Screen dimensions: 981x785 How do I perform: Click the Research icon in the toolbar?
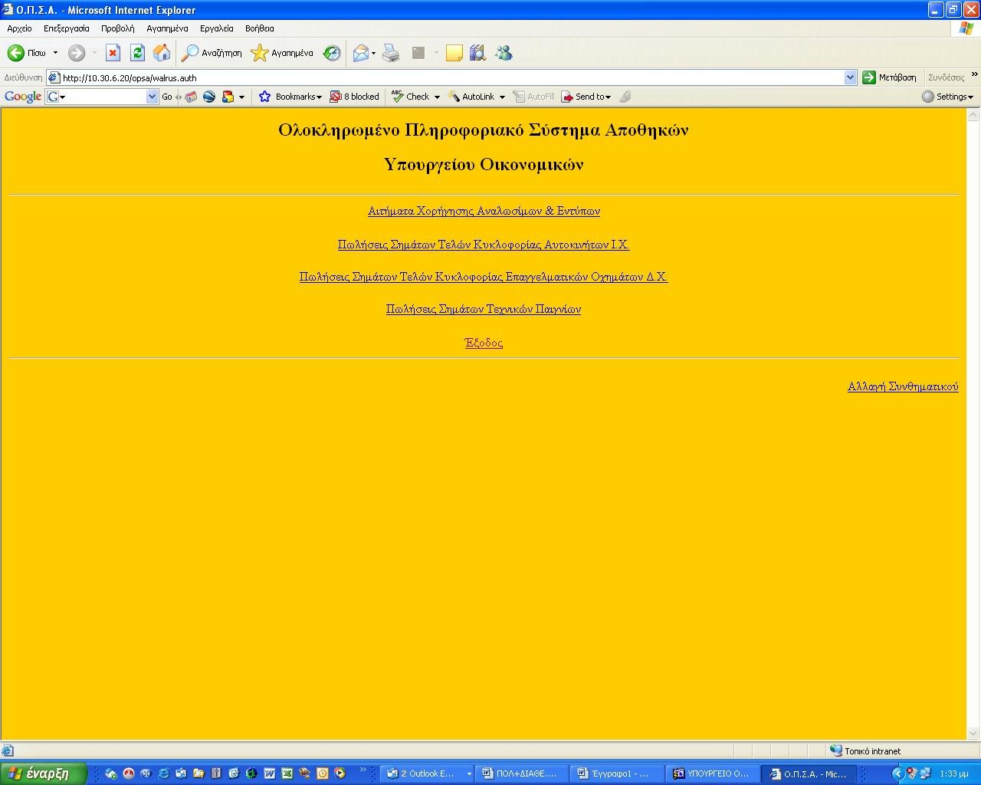pos(477,53)
